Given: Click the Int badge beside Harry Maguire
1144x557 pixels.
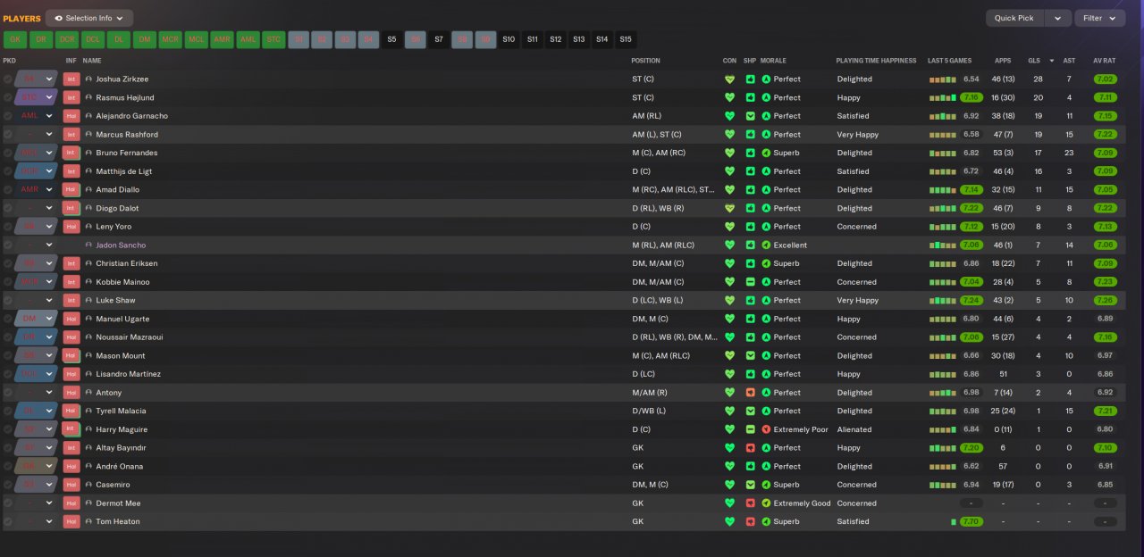Looking at the screenshot, I should [71, 429].
